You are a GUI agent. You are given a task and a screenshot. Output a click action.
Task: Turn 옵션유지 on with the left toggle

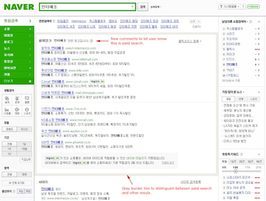[21, 191]
